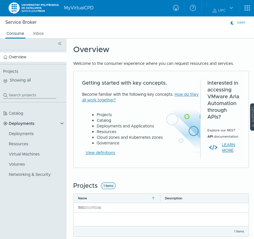254x239 pixels.
Task: Click LEARN MORE for REST API docs
Action: 228,148
